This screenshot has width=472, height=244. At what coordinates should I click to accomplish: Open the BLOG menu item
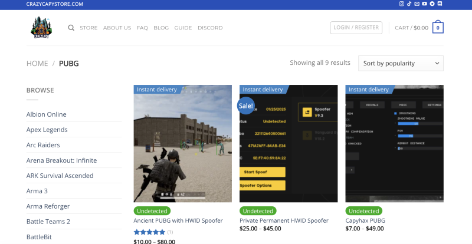pyautogui.click(x=161, y=28)
